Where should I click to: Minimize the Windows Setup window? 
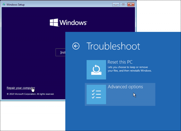click(116, 5)
